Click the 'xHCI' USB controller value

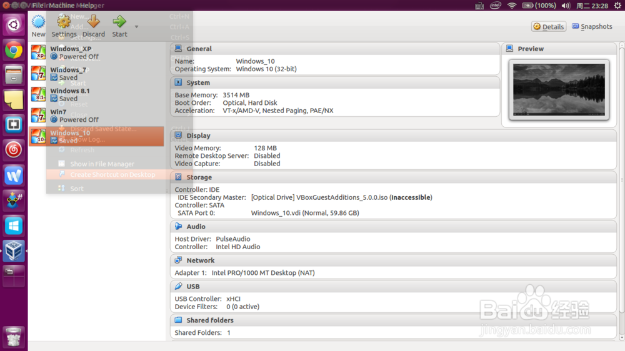pyautogui.click(x=234, y=299)
